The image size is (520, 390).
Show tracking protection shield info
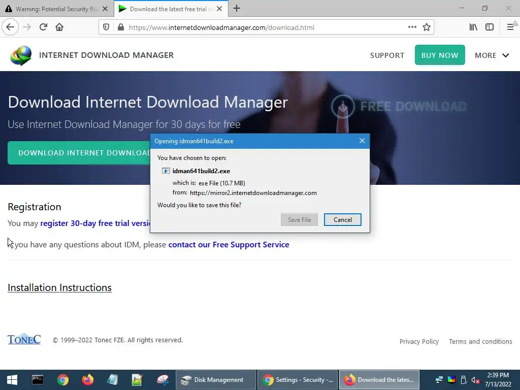pos(106,27)
